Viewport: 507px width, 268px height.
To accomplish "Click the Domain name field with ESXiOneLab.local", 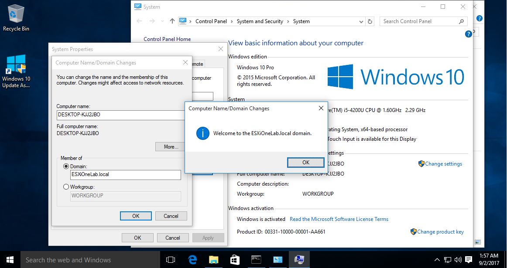I will 126,175.
